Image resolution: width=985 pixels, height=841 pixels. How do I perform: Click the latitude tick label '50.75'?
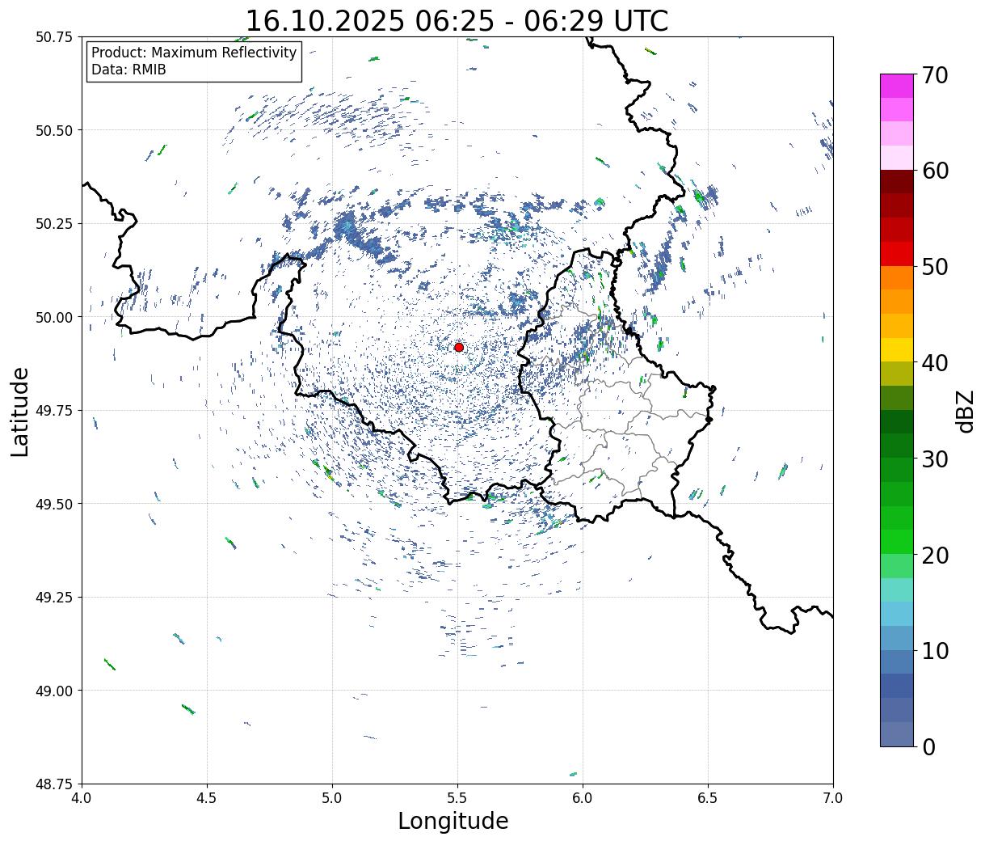point(54,37)
